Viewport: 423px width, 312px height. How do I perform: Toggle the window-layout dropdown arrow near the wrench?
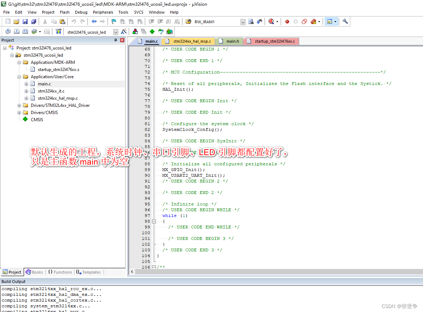(x=335, y=21)
